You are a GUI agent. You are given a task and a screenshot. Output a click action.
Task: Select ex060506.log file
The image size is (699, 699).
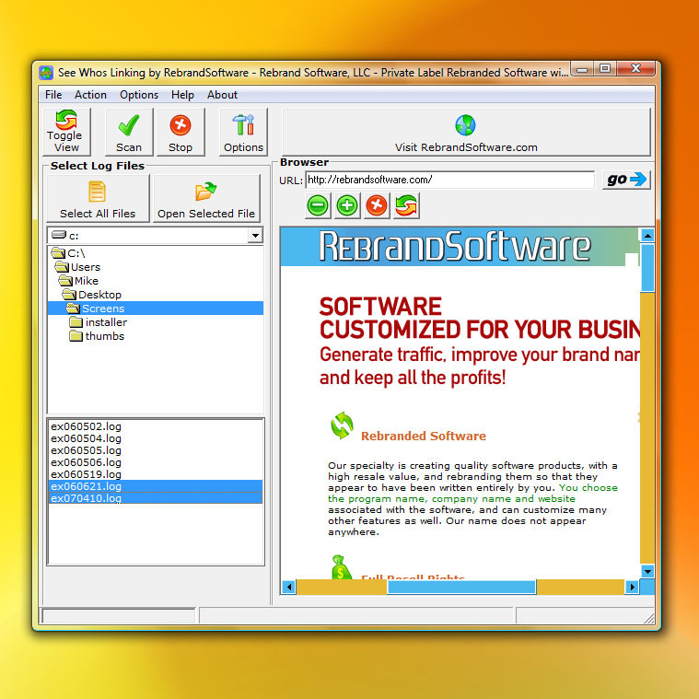coord(86,462)
